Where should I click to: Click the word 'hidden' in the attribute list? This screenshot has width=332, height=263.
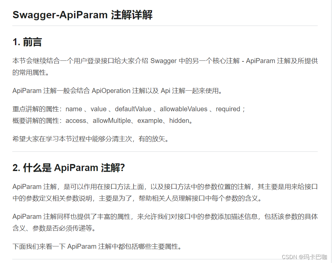(x=179, y=121)
